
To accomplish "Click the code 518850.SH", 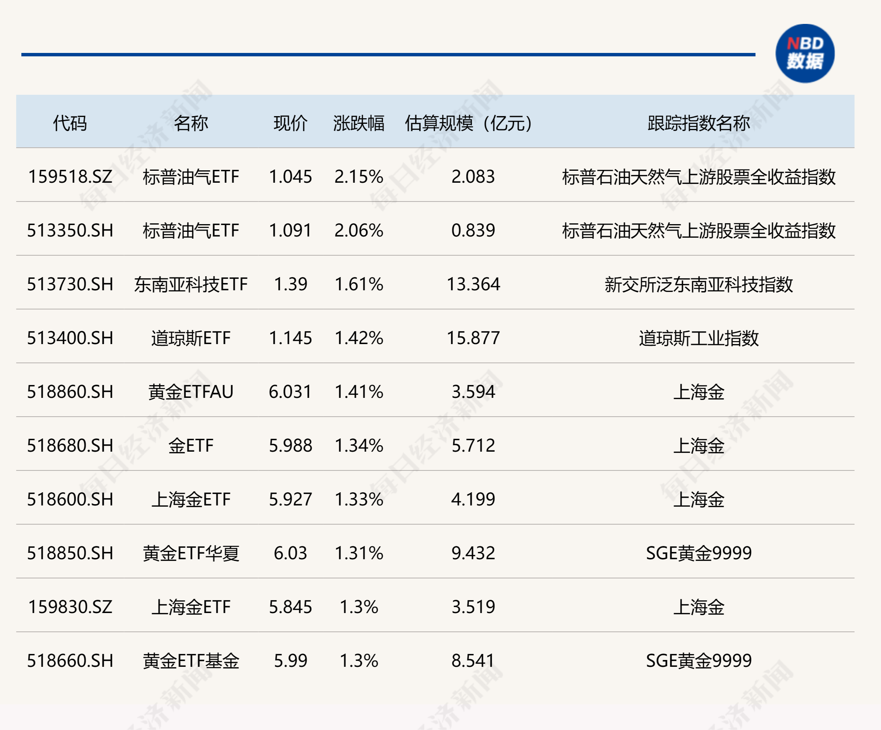I will click(70, 553).
